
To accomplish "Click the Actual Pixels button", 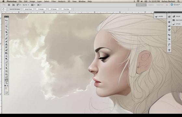I will [x=28, y=9].
